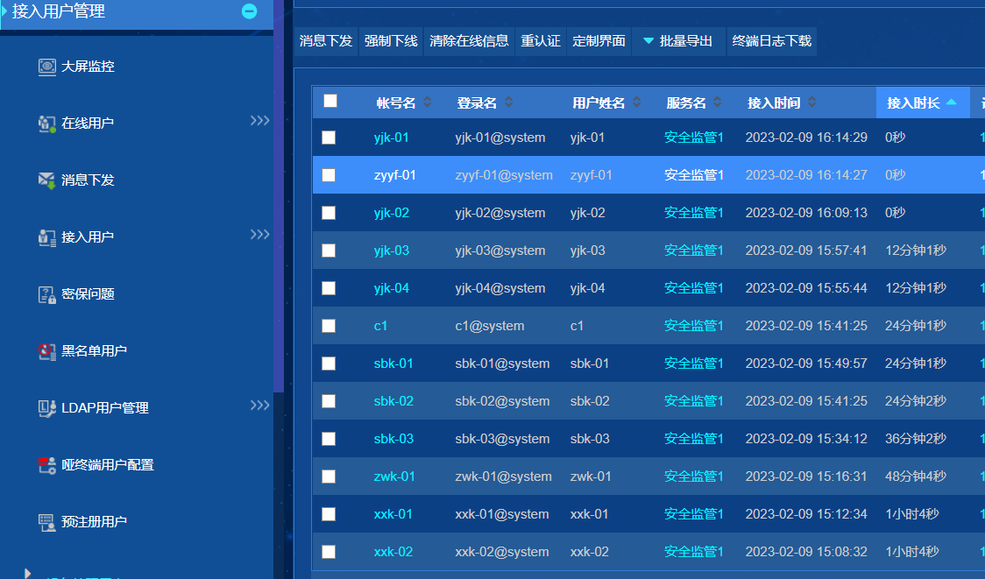The width and height of the screenshot is (985, 579).
Task: Check the box for row xxk-02
Action: point(329,552)
